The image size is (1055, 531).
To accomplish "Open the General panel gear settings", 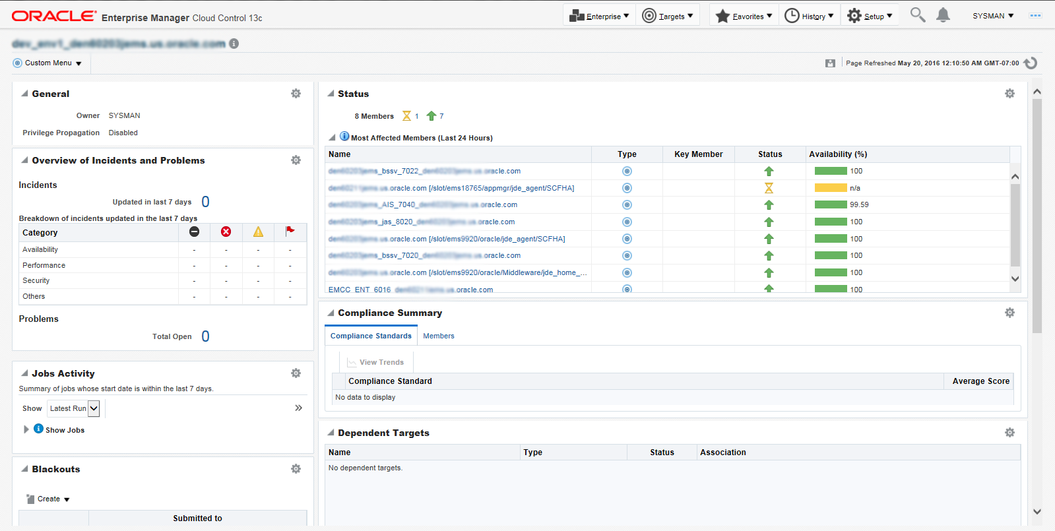I will (296, 94).
